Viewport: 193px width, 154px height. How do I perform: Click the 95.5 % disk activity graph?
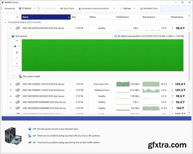(151, 84)
